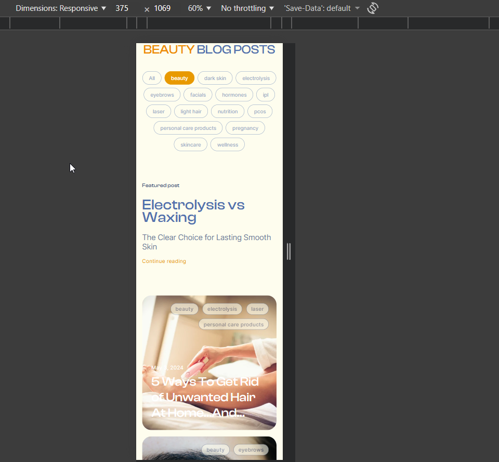499x462 pixels.
Task: Click The Clear Choice for Lasting Smooth Skin subtitle
Action: (x=206, y=242)
